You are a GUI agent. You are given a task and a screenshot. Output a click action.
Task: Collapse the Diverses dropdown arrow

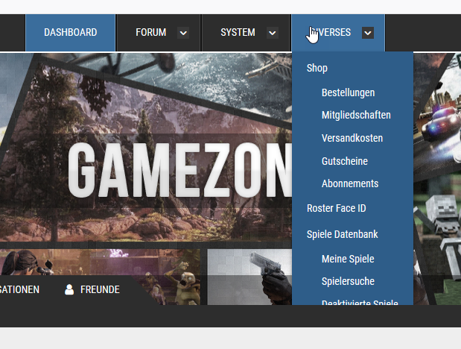[367, 33]
